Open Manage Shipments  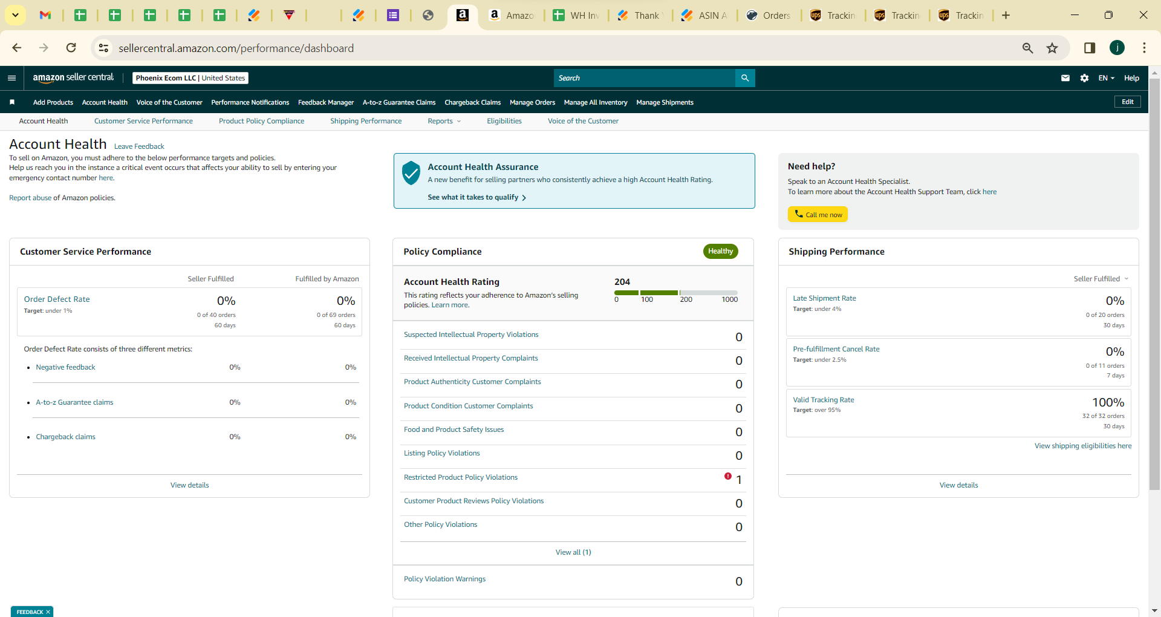[665, 102]
